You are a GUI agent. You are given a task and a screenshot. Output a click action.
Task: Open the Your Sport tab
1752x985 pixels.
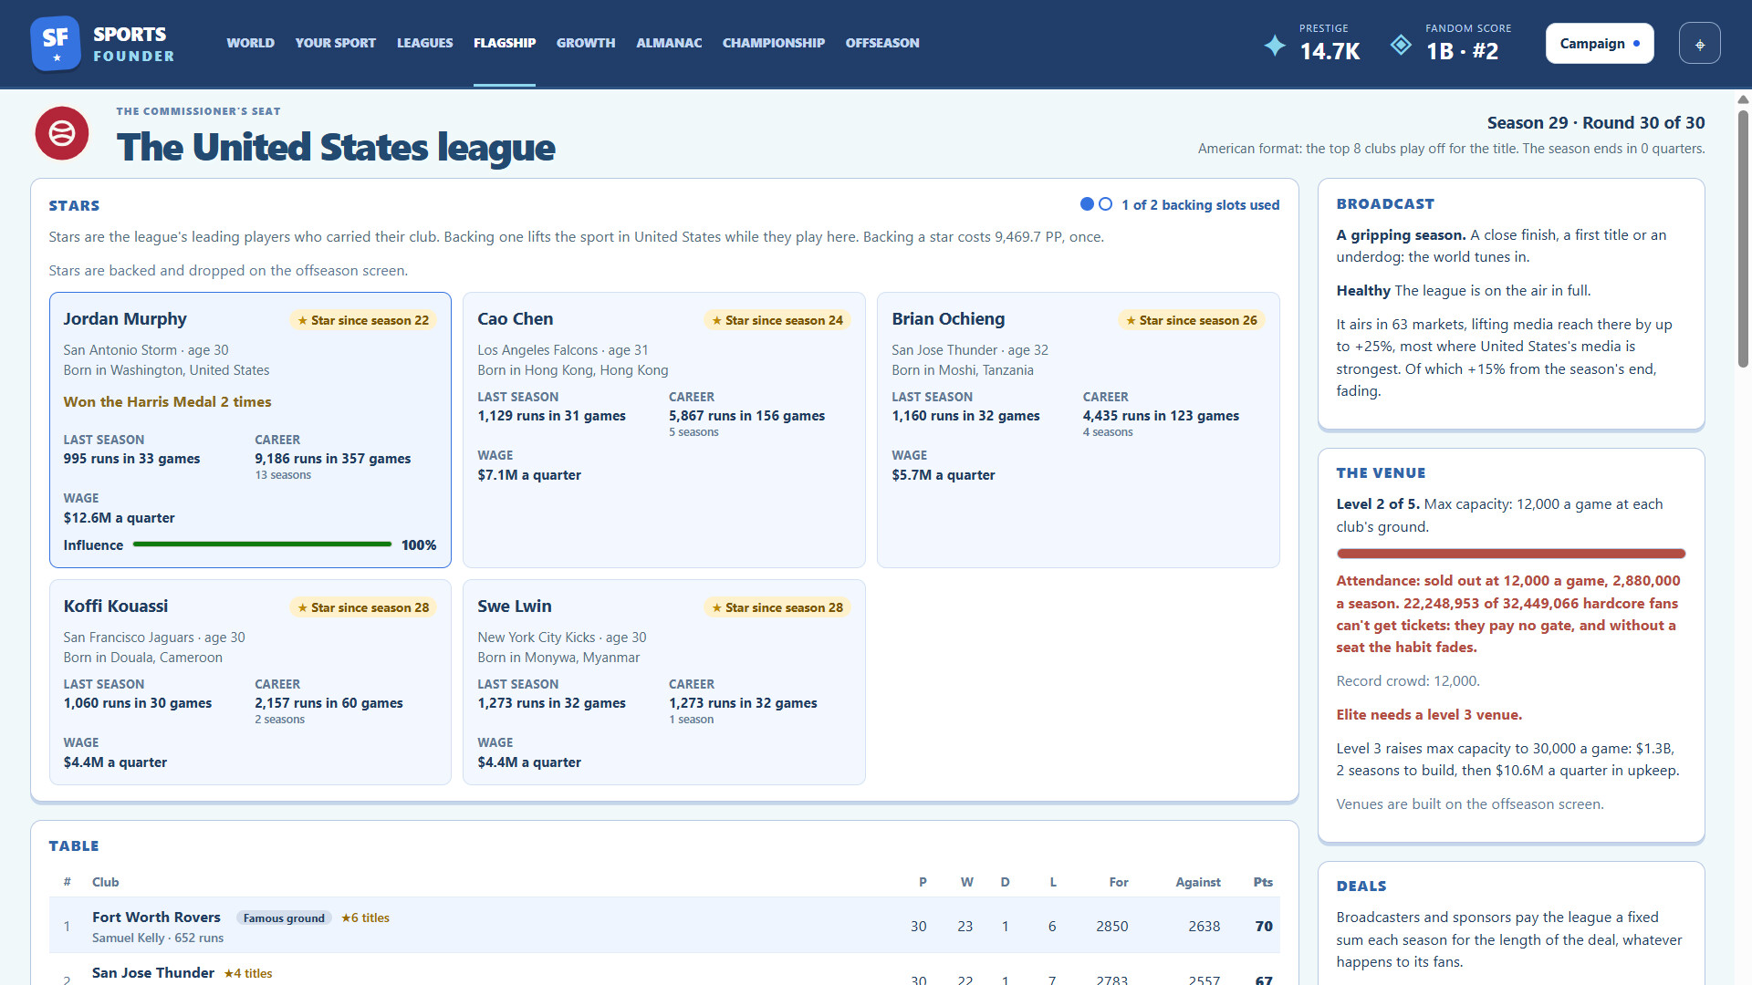(335, 43)
